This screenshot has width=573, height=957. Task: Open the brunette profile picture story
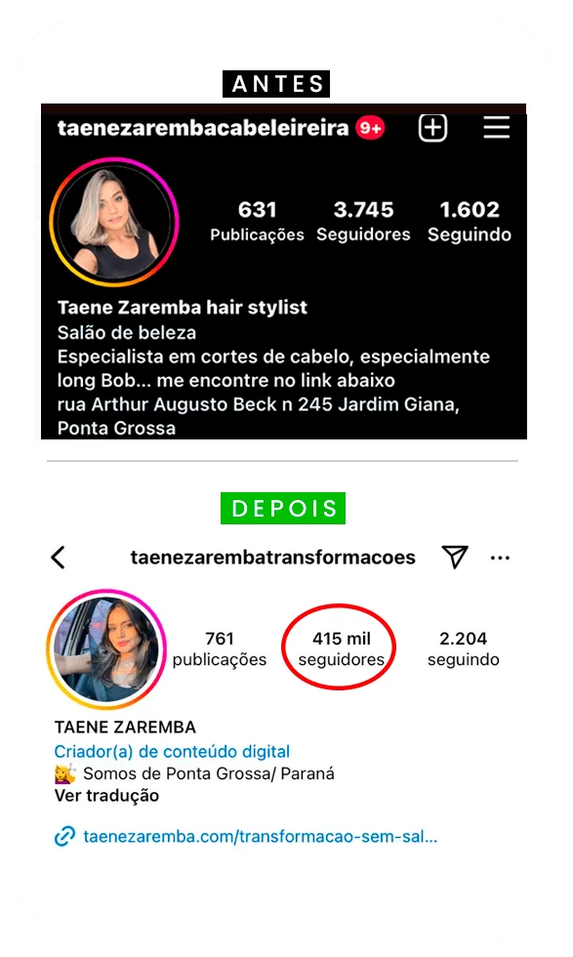pos(106,649)
